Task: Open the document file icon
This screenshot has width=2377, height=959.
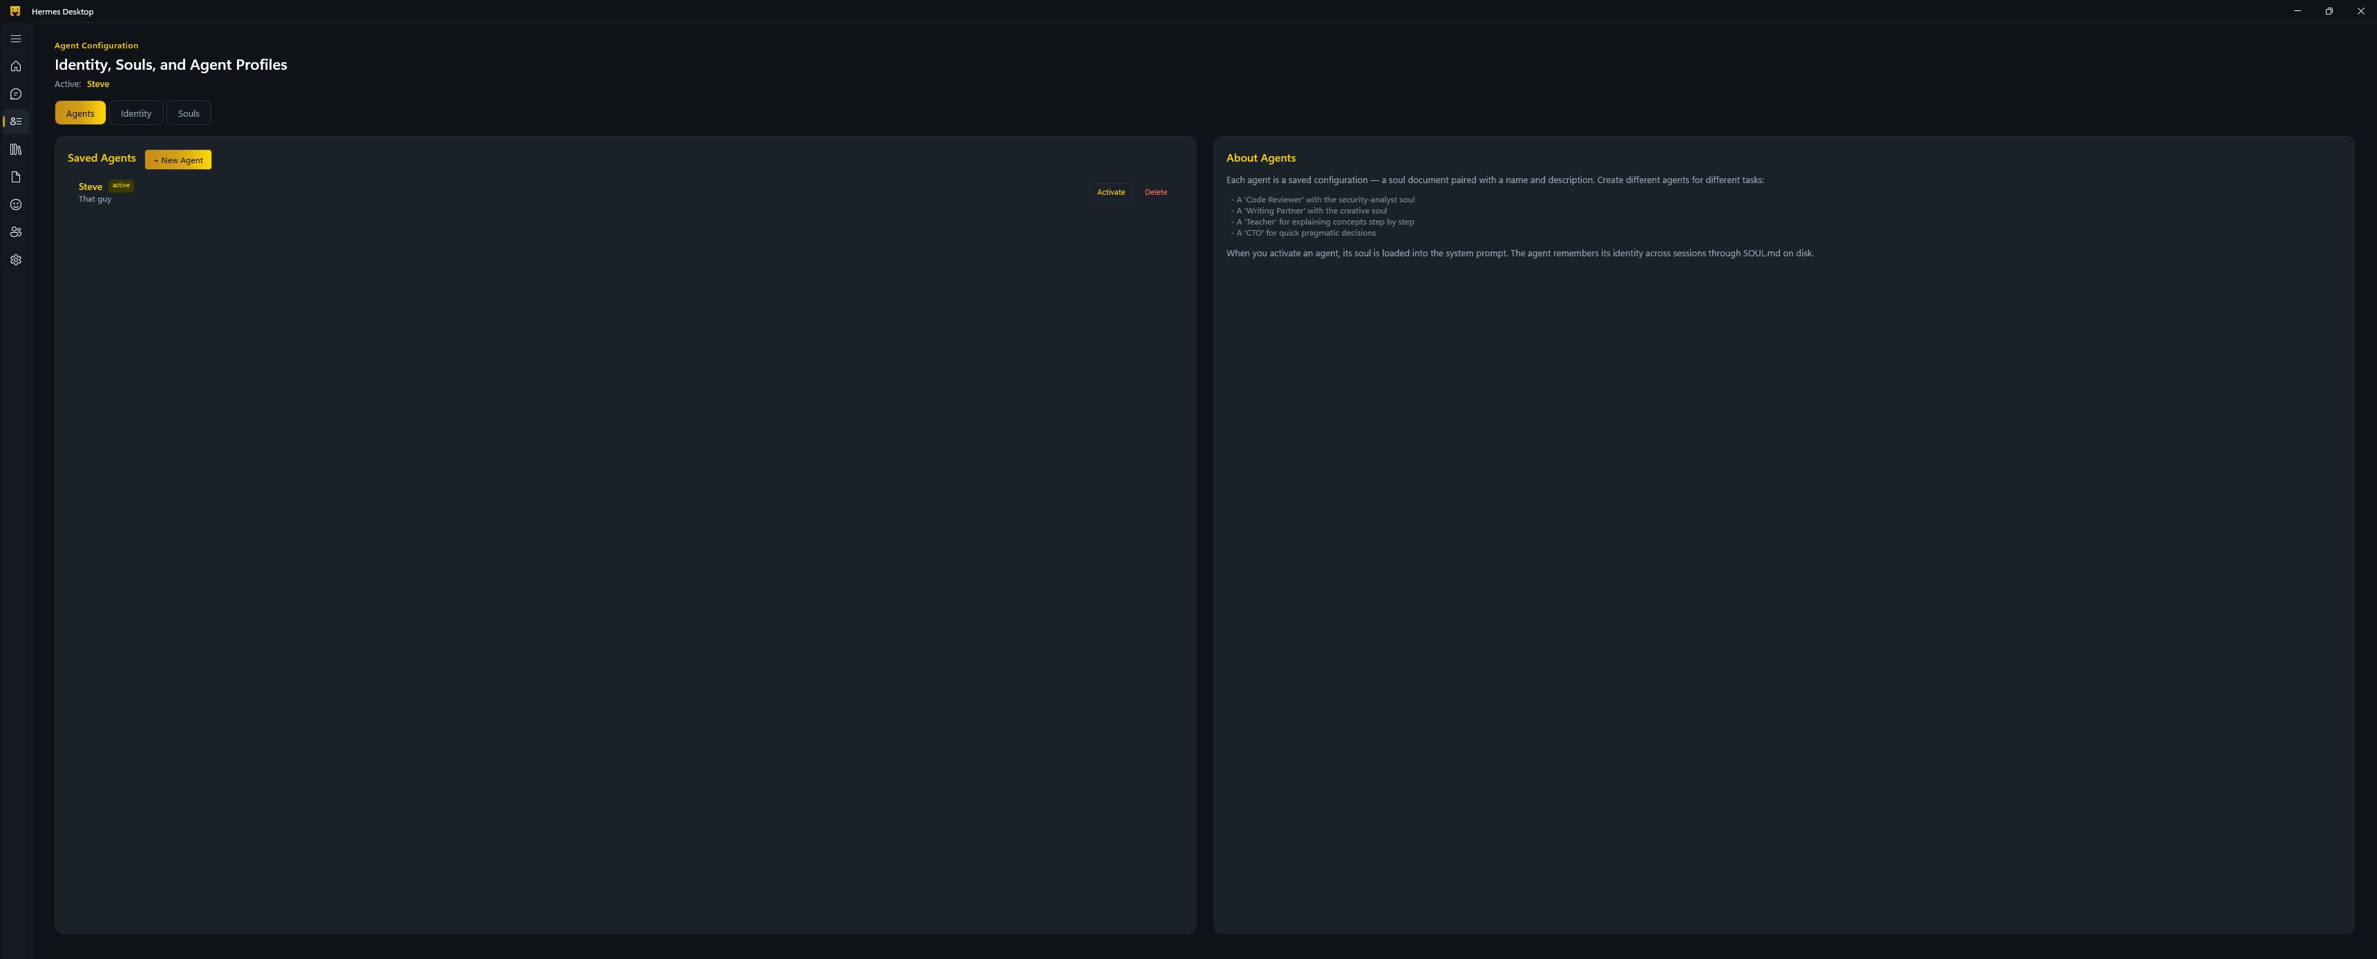Action: coord(16,177)
